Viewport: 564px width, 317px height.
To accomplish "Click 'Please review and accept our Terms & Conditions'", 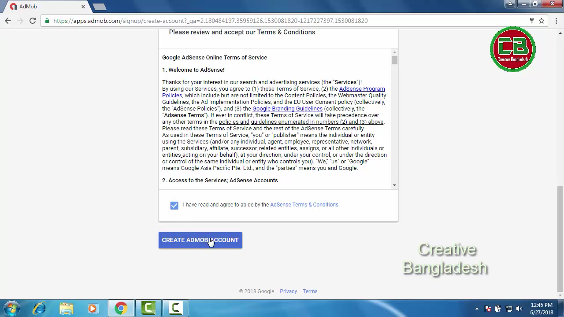I will coord(242,32).
